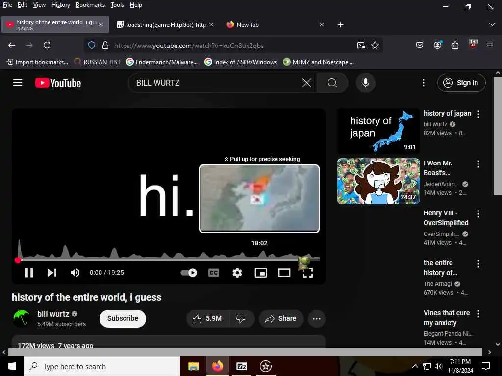
Task: Go back to previous page
Action: [x=12, y=45]
